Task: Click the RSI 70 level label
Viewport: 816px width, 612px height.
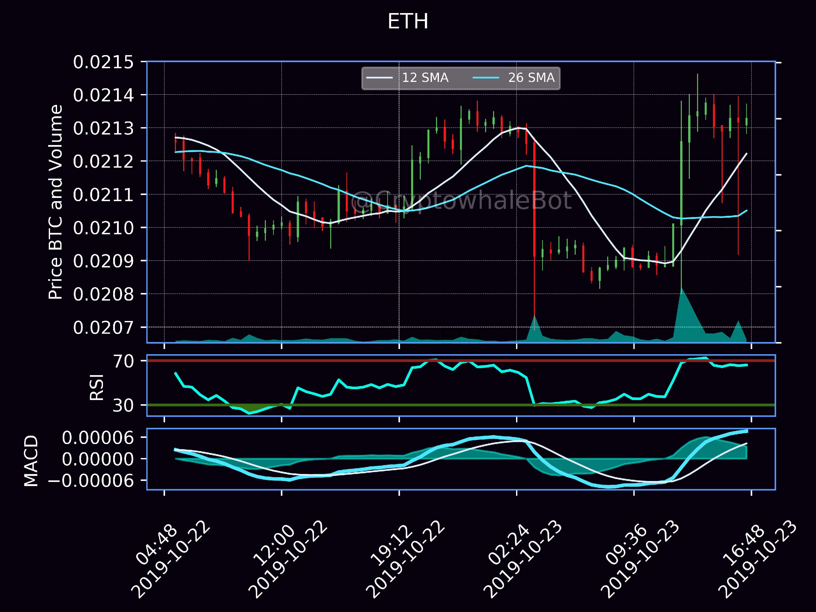Action: coord(124,361)
